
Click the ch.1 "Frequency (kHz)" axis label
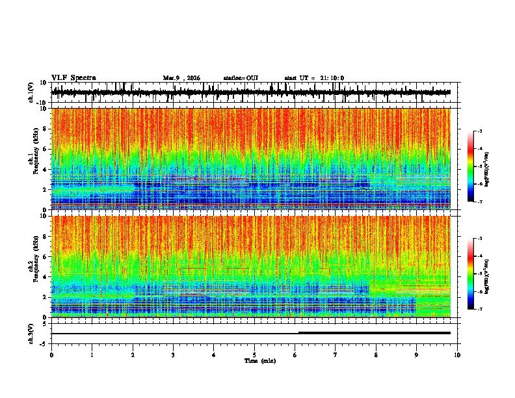pos(36,152)
